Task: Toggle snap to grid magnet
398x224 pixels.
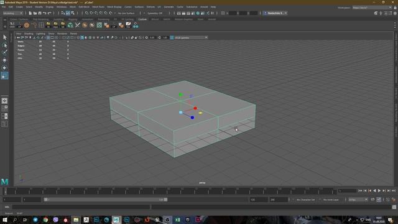Action: (x=86, y=13)
